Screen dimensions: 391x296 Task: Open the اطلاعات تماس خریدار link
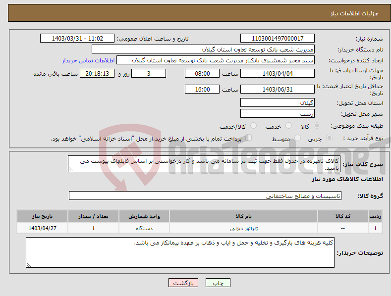click(x=88, y=60)
